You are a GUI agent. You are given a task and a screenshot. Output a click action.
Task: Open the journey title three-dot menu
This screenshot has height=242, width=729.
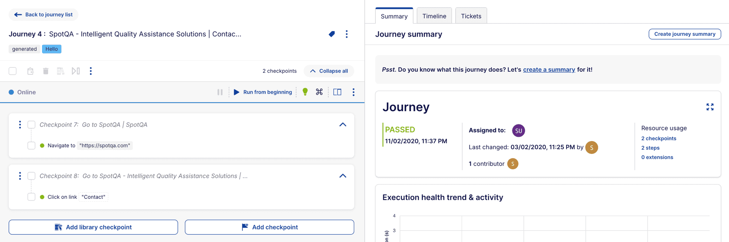[x=346, y=34]
